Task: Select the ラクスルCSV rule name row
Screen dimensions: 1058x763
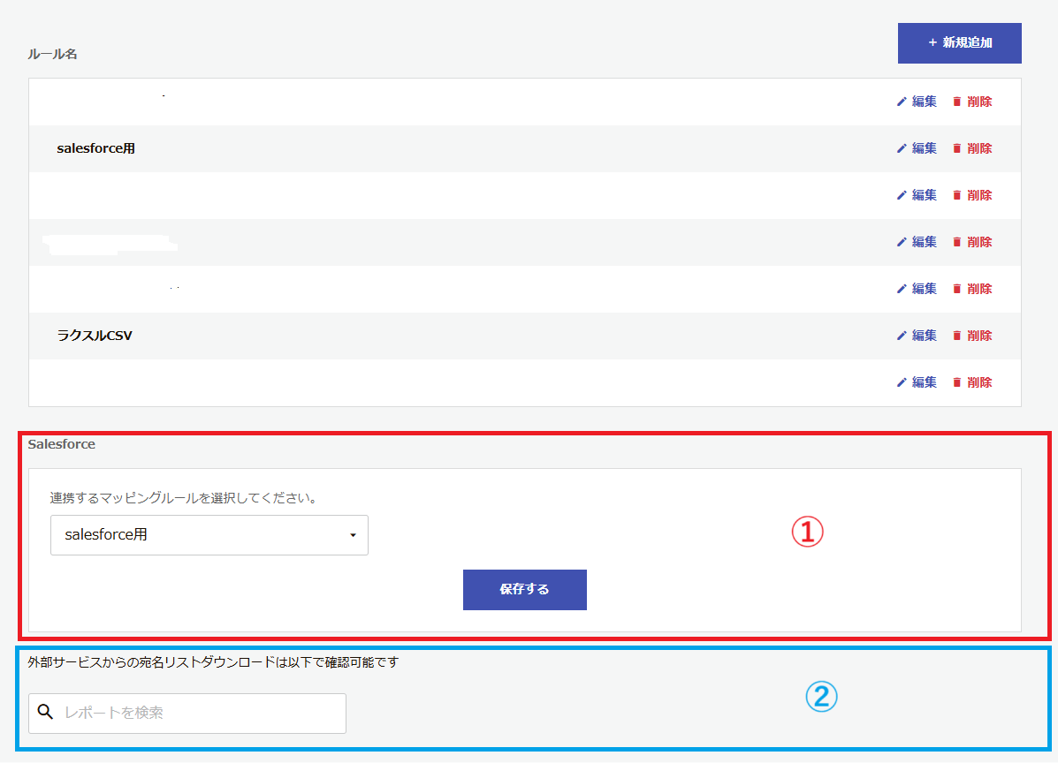Action: [x=525, y=336]
